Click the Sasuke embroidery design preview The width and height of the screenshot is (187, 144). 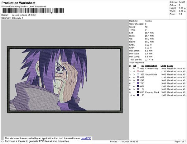pos(65,80)
